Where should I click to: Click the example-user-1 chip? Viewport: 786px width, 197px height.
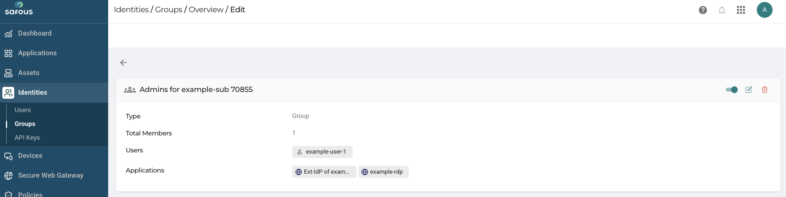[322, 152]
